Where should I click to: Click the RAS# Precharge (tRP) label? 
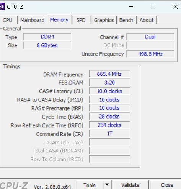pyautogui.click(x=57, y=109)
